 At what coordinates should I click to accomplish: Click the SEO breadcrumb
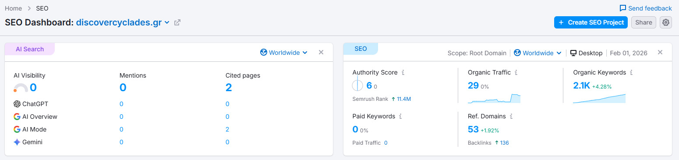coord(42,8)
